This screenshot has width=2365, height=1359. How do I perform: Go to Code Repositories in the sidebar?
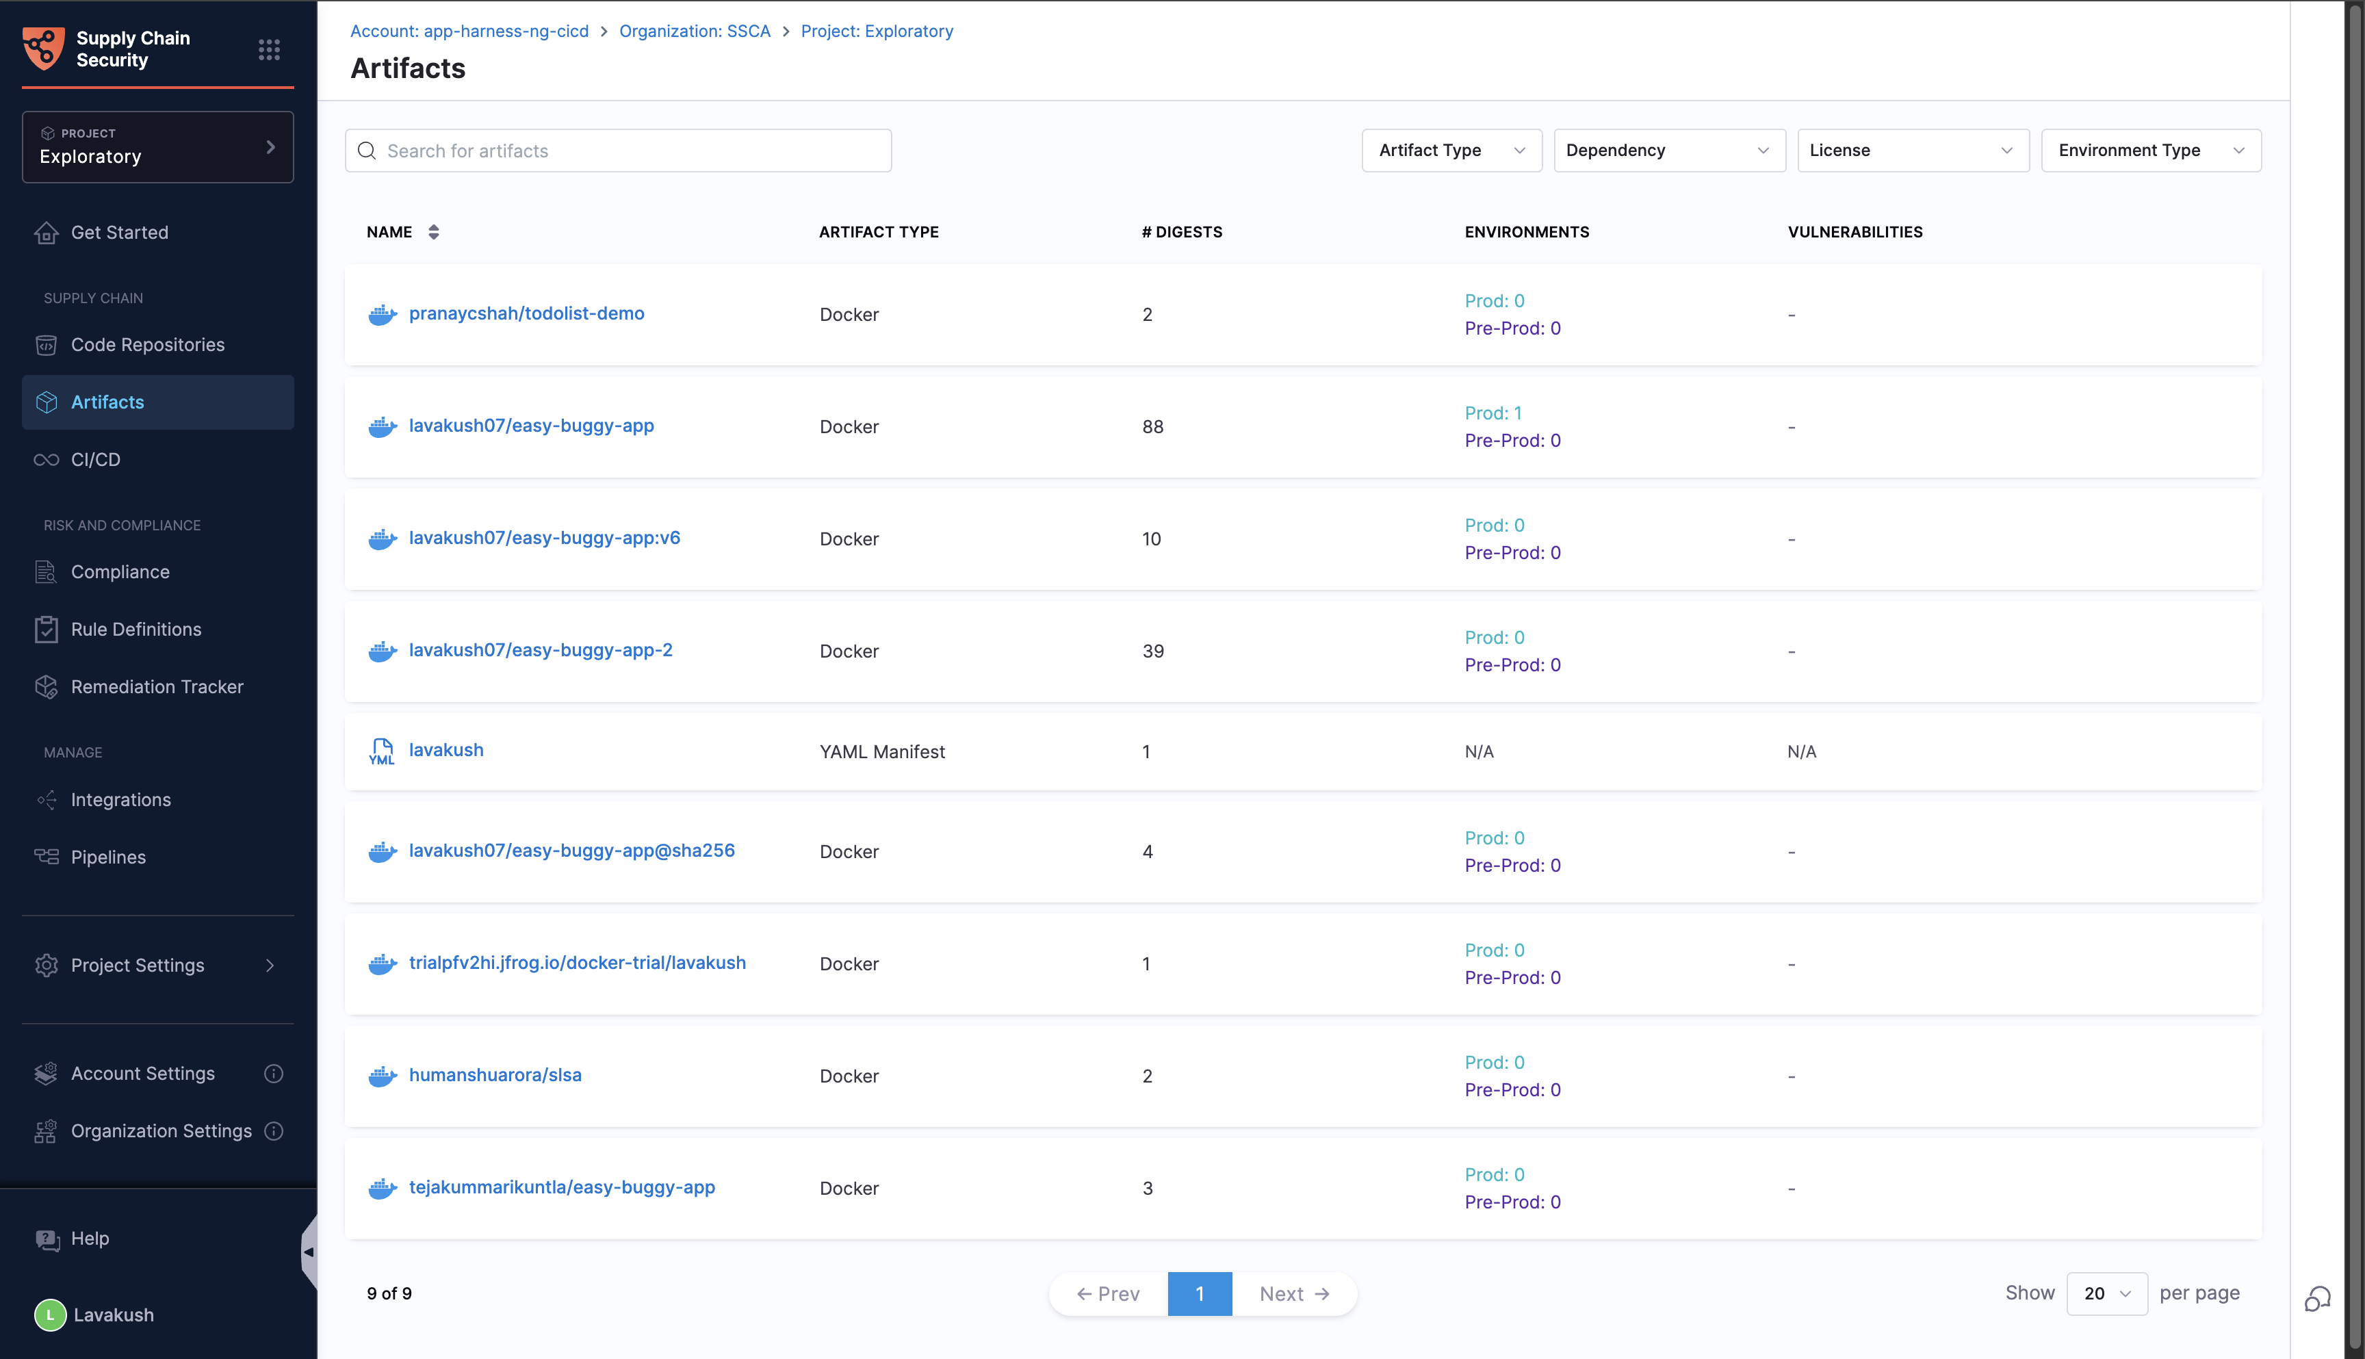pos(147,344)
